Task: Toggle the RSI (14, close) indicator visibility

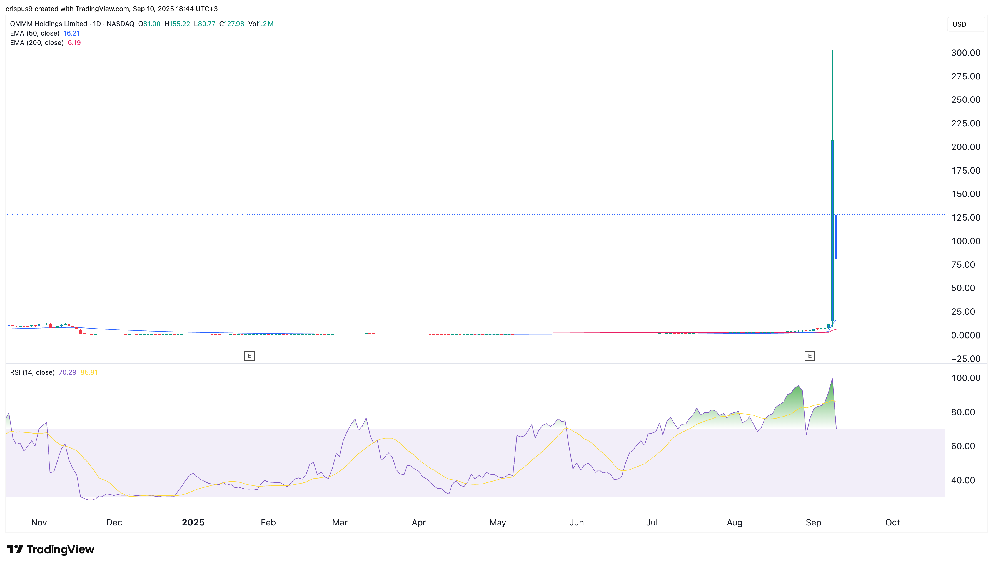Action: [x=32, y=372]
